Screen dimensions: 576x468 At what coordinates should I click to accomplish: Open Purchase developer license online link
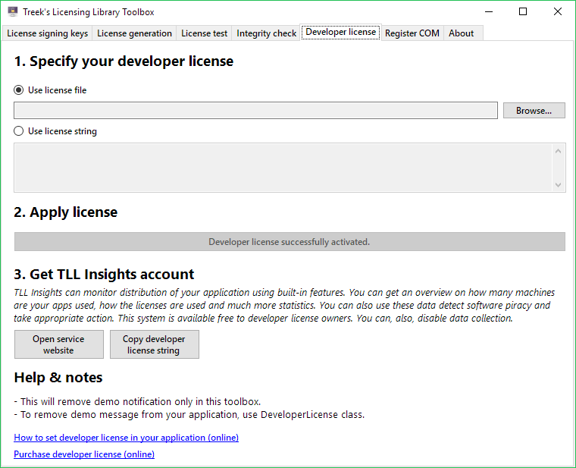coord(84,454)
